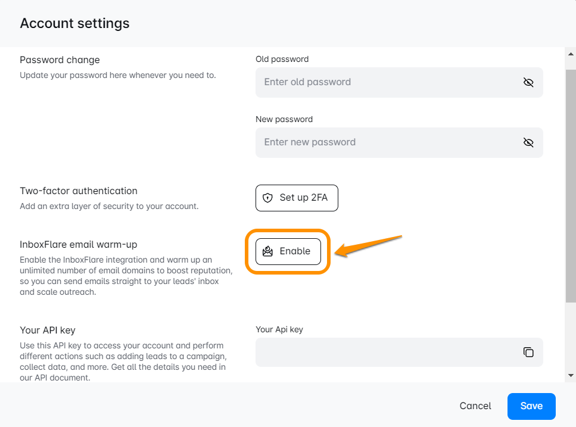Click the New password field label

pyautogui.click(x=284, y=119)
